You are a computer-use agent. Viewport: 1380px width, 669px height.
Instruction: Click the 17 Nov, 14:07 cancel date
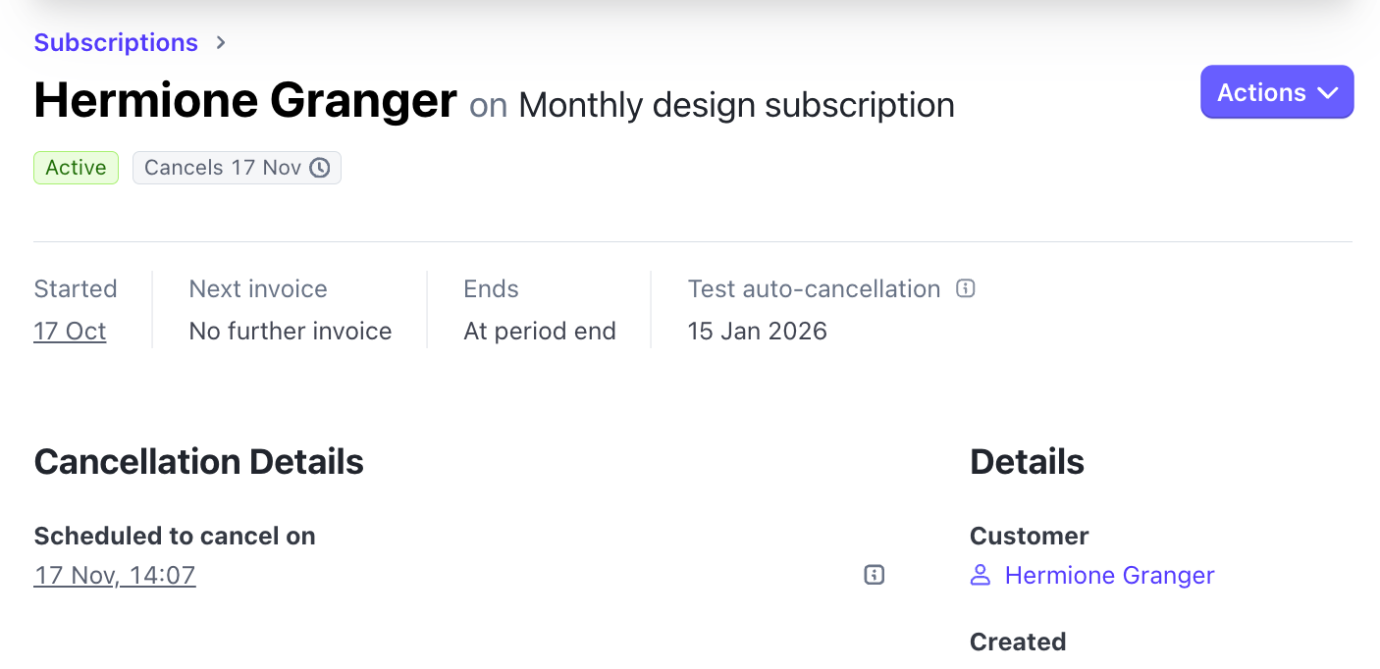[115, 575]
